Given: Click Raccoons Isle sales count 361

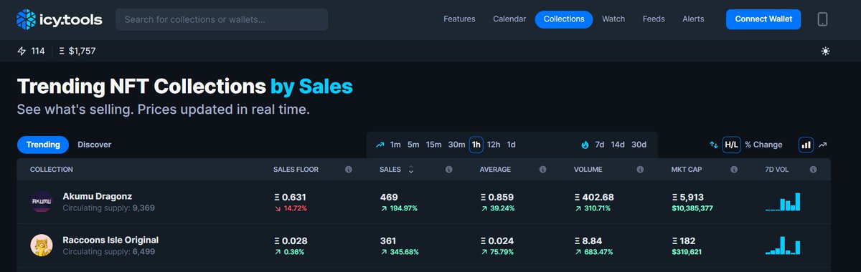Looking at the screenshot, I should [x=389, y=241].
